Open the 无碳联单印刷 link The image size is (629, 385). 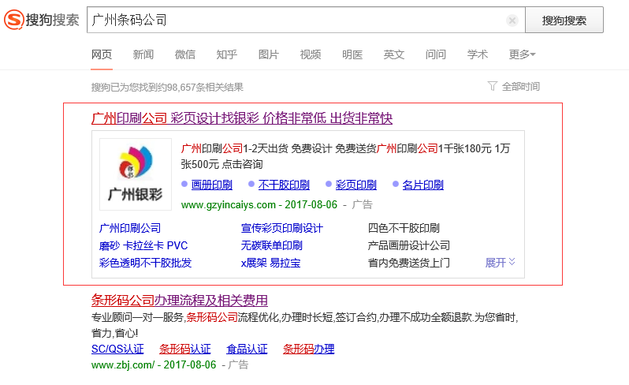pyautogui.click(x=272, y=245)
